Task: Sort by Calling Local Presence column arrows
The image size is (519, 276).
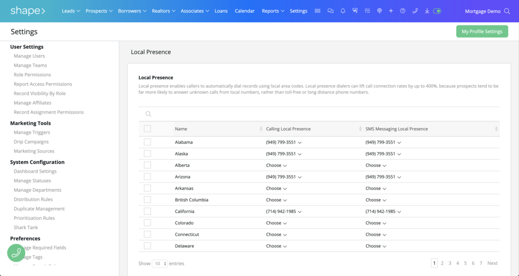Action: pos(361,129)
